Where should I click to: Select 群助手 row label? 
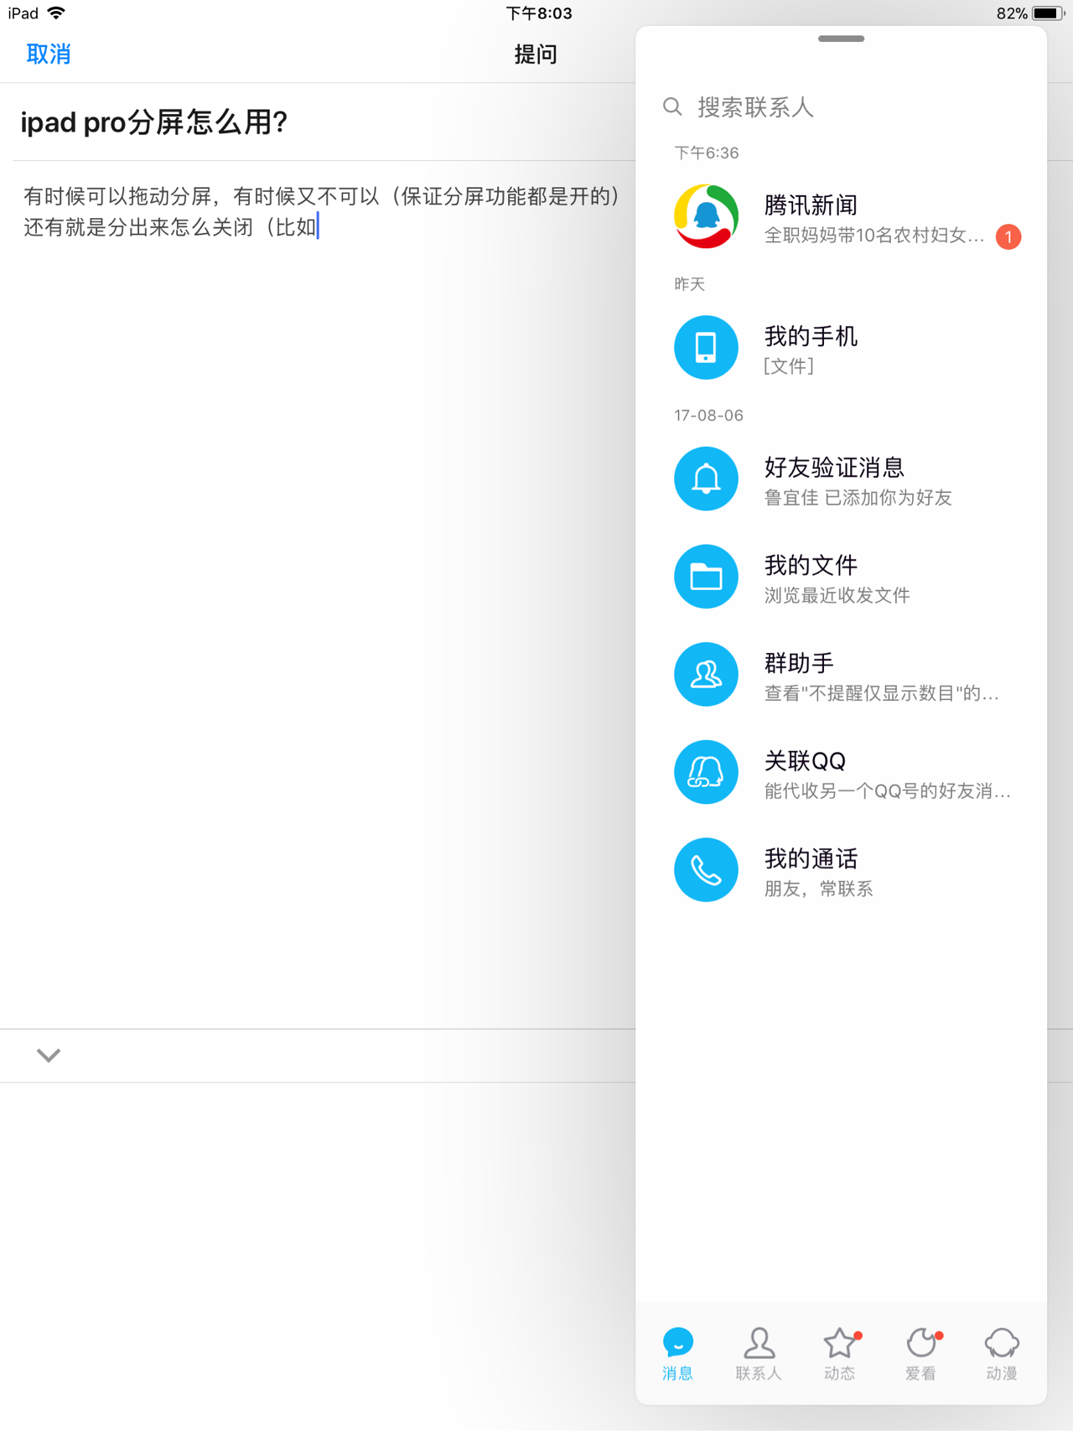pos(799,663)
